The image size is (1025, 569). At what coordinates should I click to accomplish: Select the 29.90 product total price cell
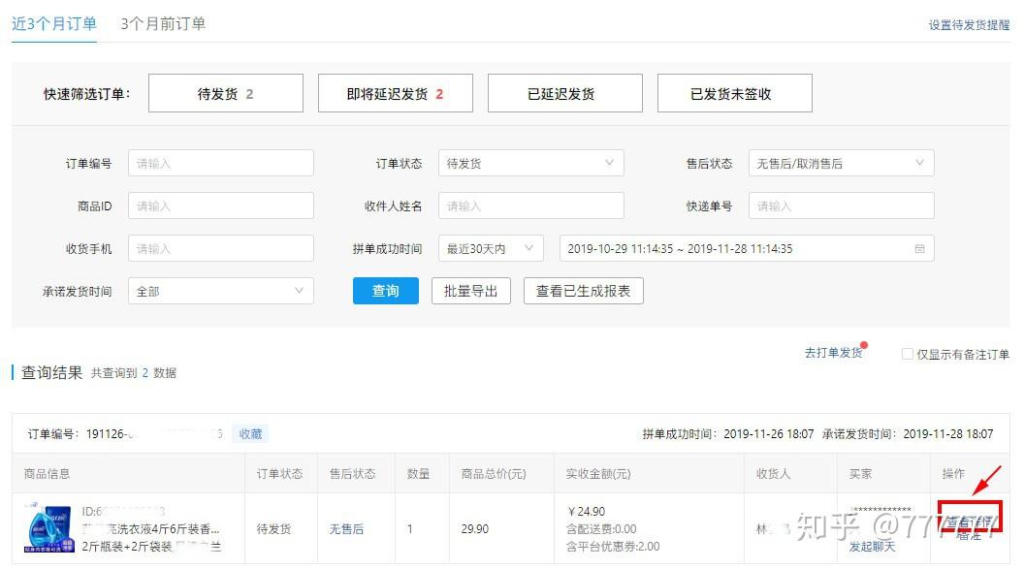click(474, 528)
